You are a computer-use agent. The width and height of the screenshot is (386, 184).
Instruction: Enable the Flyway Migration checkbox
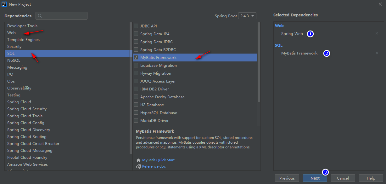coord(136,73)
